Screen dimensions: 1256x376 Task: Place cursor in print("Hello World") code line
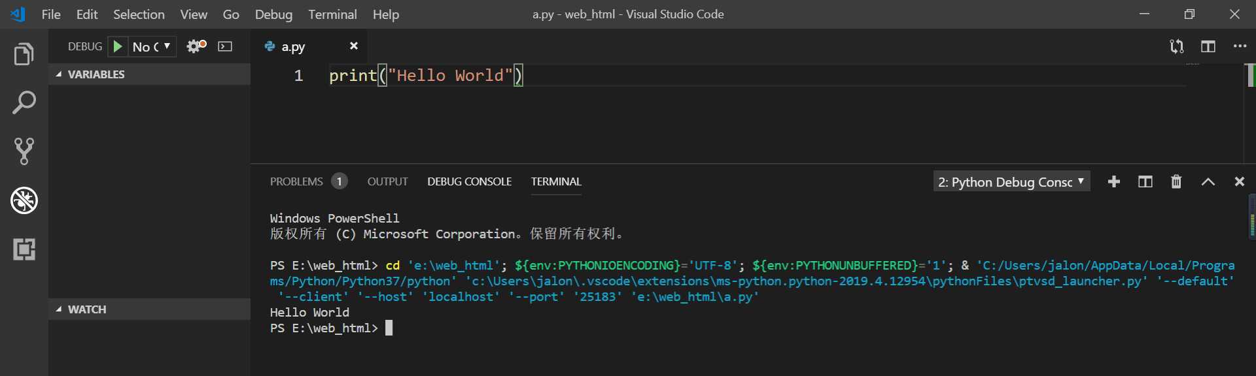click(x=426, y=76)
